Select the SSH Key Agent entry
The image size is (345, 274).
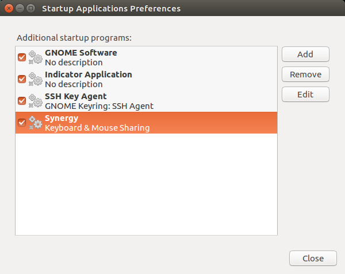click(x=146, y=101)
